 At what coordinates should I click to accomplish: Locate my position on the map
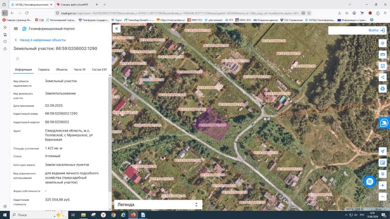click(383, 151)
